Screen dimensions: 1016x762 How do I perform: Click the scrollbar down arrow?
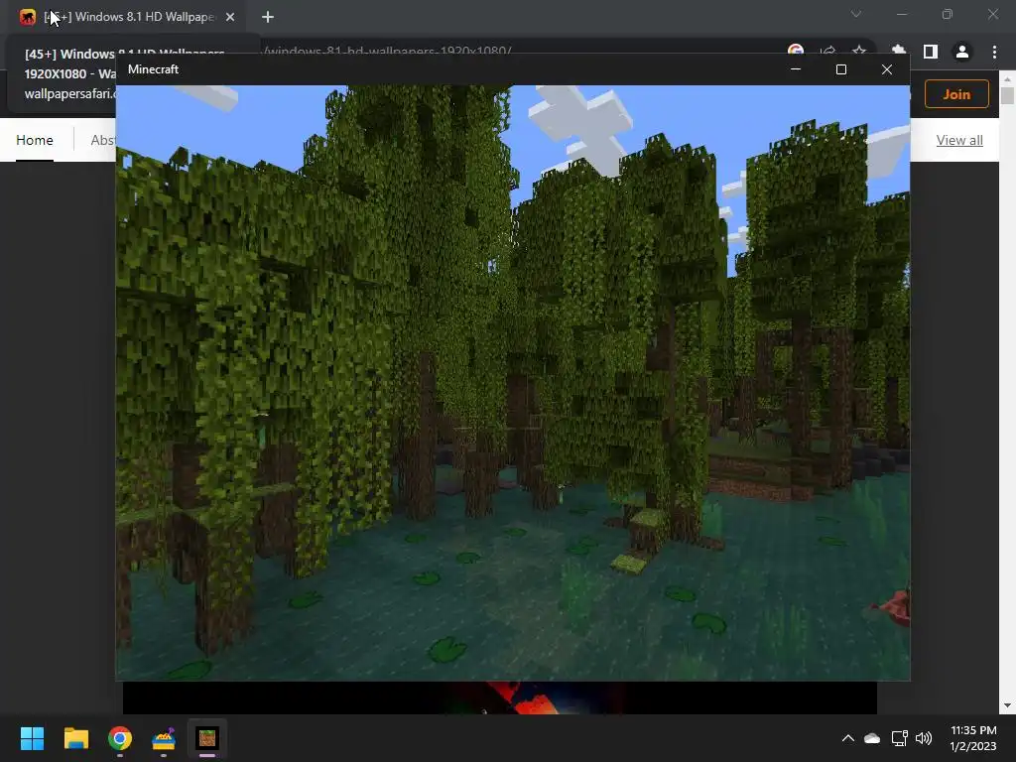click(1007, 705)
